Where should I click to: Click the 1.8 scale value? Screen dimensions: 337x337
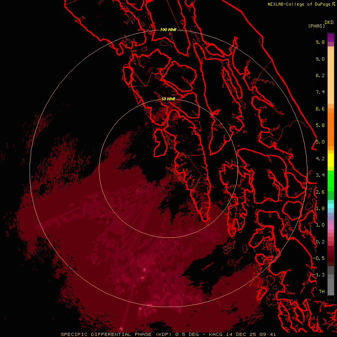coord(320,209)
